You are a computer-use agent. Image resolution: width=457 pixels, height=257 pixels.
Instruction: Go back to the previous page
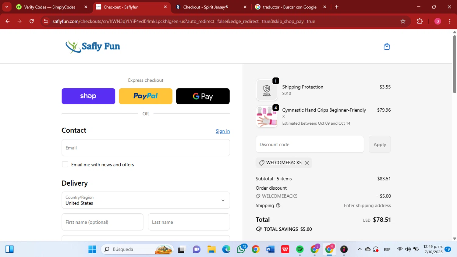click(x=8, y=21)
